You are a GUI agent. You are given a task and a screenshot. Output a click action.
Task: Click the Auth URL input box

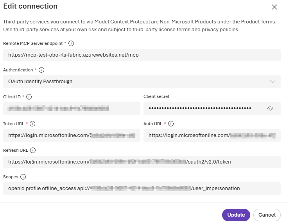point(212,135)
